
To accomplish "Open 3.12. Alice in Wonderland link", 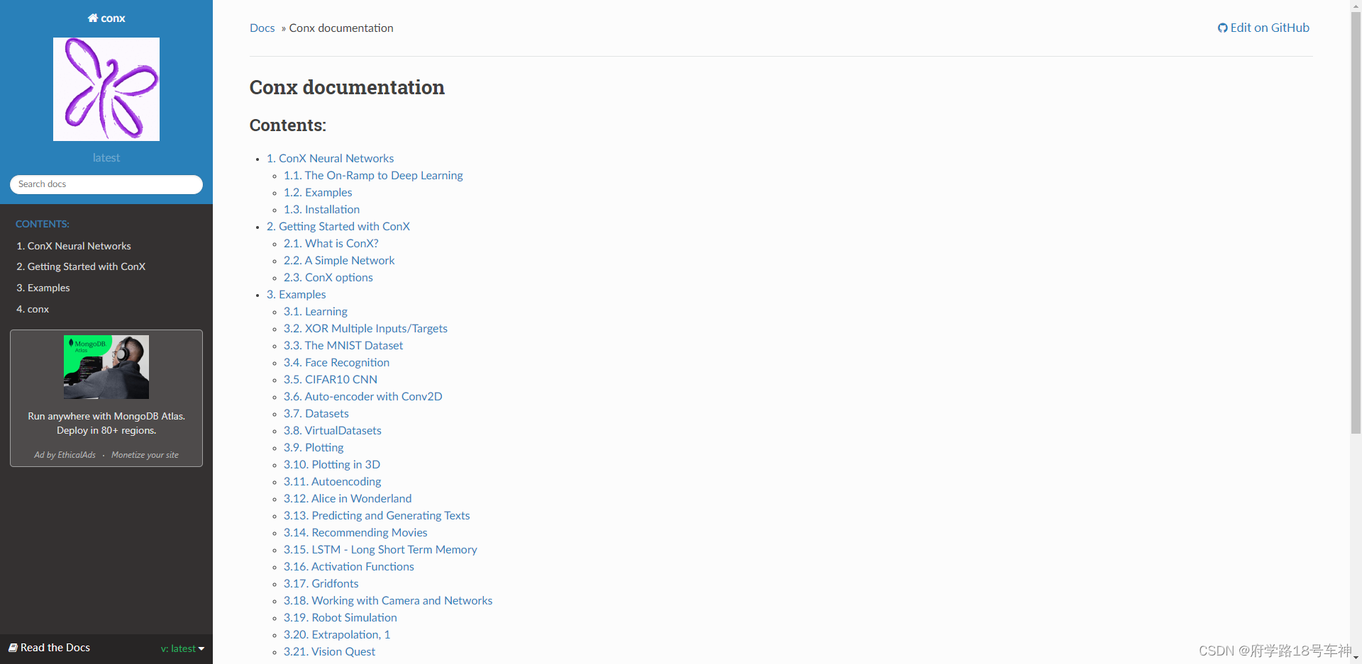I will tap(348, 499).
